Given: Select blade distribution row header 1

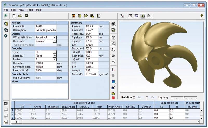Looking at the screenshot, I should [13, 110].
